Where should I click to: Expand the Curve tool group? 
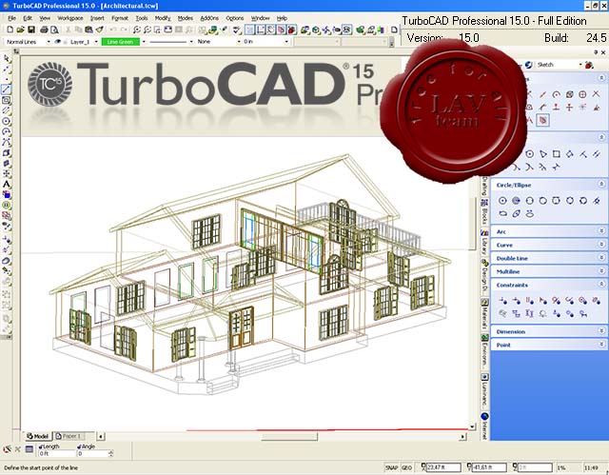tap(601, 245)
